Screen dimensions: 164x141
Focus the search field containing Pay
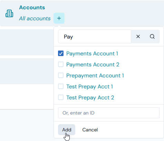(x=95, y=36)
